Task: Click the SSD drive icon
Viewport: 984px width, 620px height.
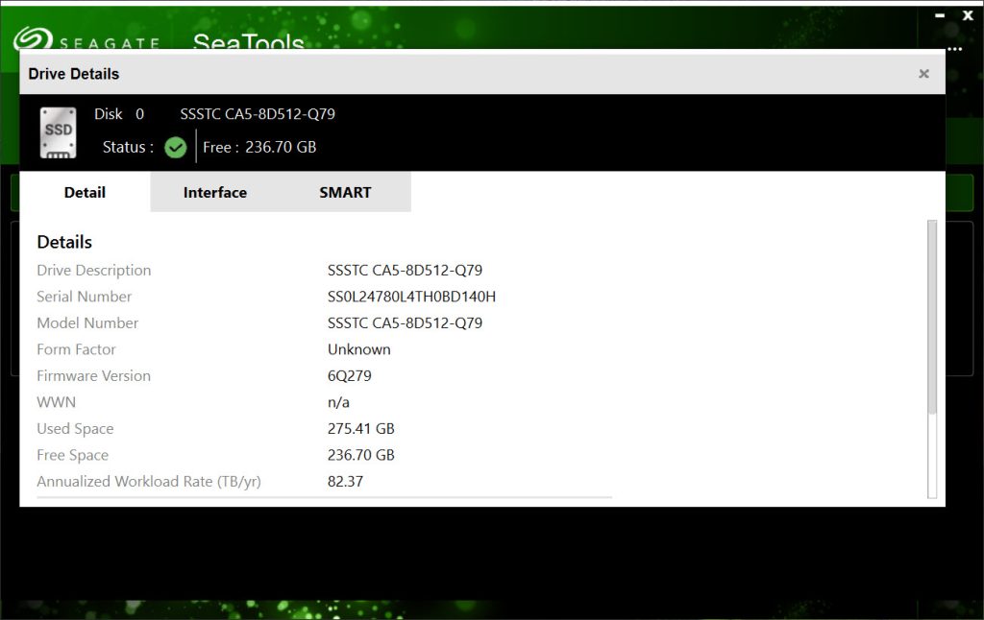Action: pos(58,132)
